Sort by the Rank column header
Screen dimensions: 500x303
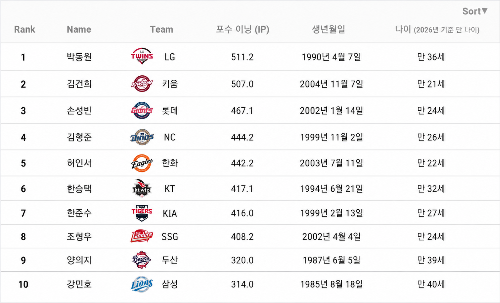(25, 29)
